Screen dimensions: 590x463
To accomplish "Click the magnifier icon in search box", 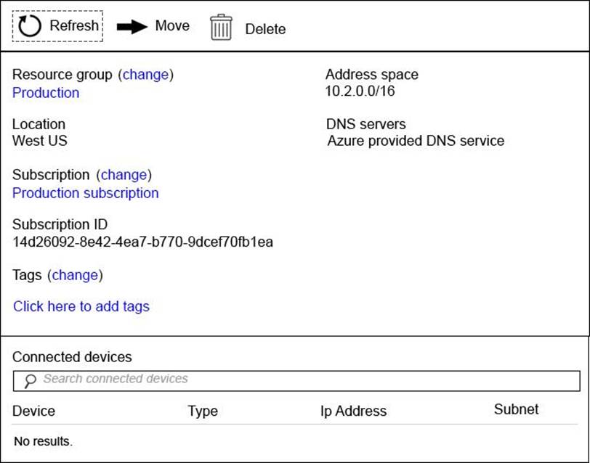I will 30,380.
